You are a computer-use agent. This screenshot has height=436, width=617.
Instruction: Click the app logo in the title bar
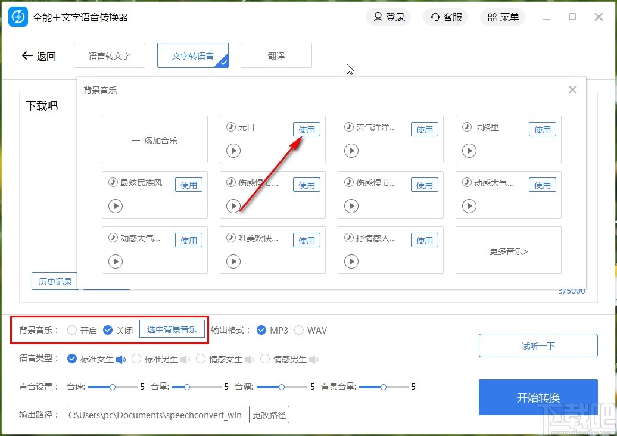17,17
